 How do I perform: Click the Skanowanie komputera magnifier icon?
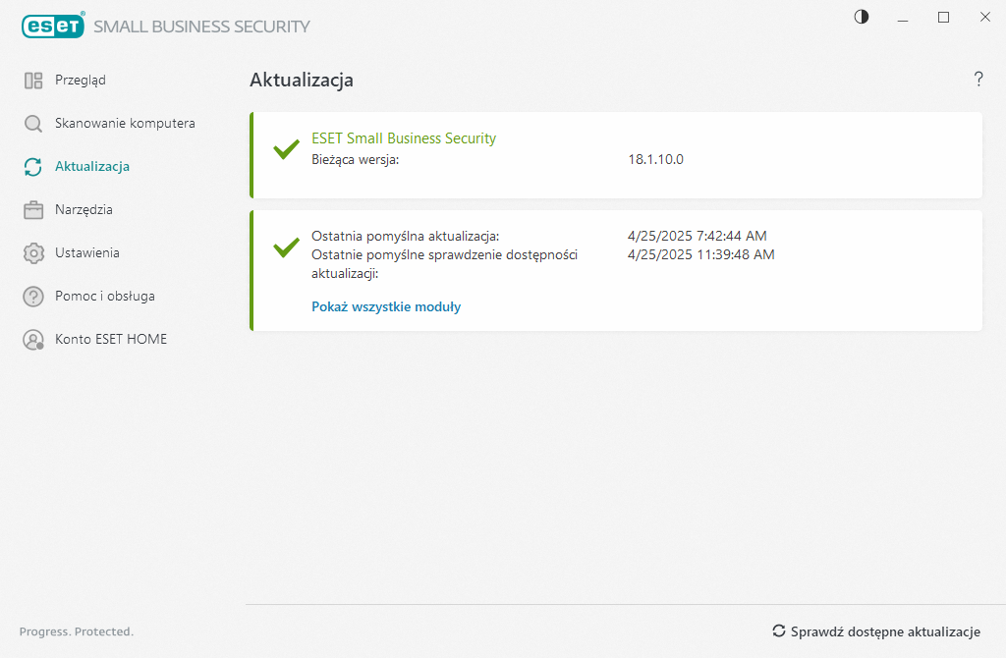pyautogui.click(x=33, y=124)
